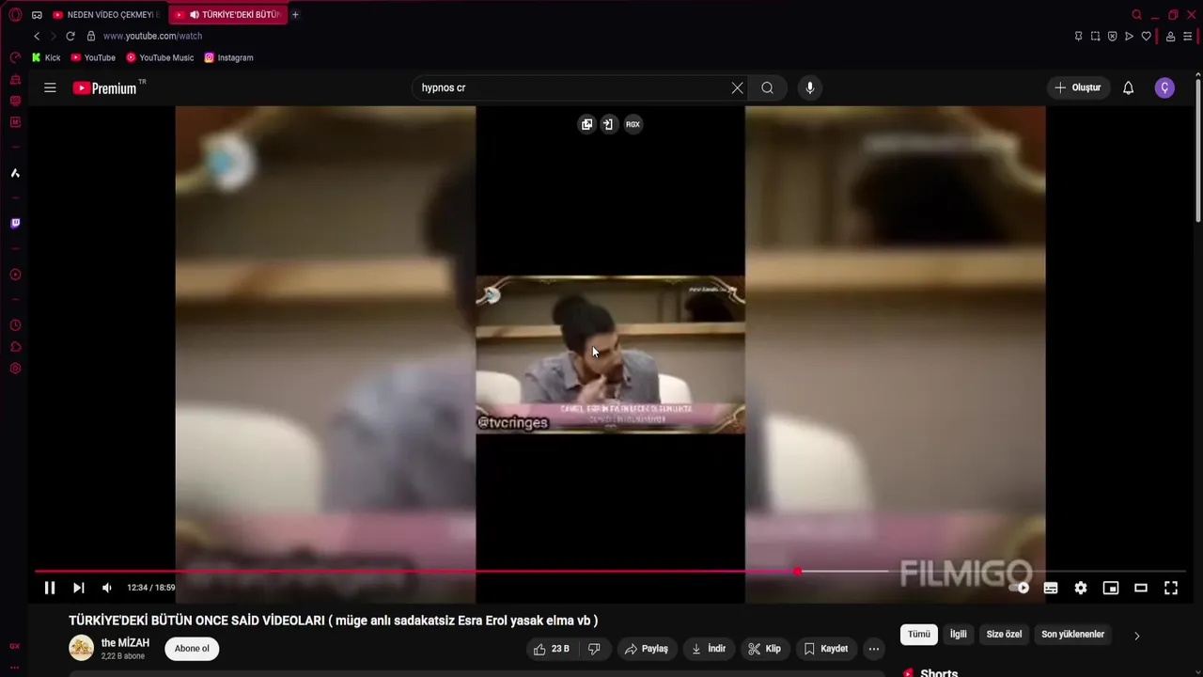This screenshot has width=1203, height=677.
Task: Toggle subtitles on the video
Action: click(1051, 588)
